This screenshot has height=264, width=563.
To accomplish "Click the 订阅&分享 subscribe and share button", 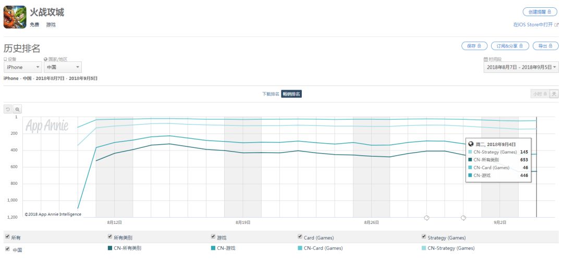I will 510,46.
